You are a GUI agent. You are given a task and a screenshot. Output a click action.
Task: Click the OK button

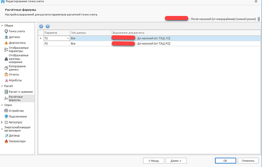(225, 160)
